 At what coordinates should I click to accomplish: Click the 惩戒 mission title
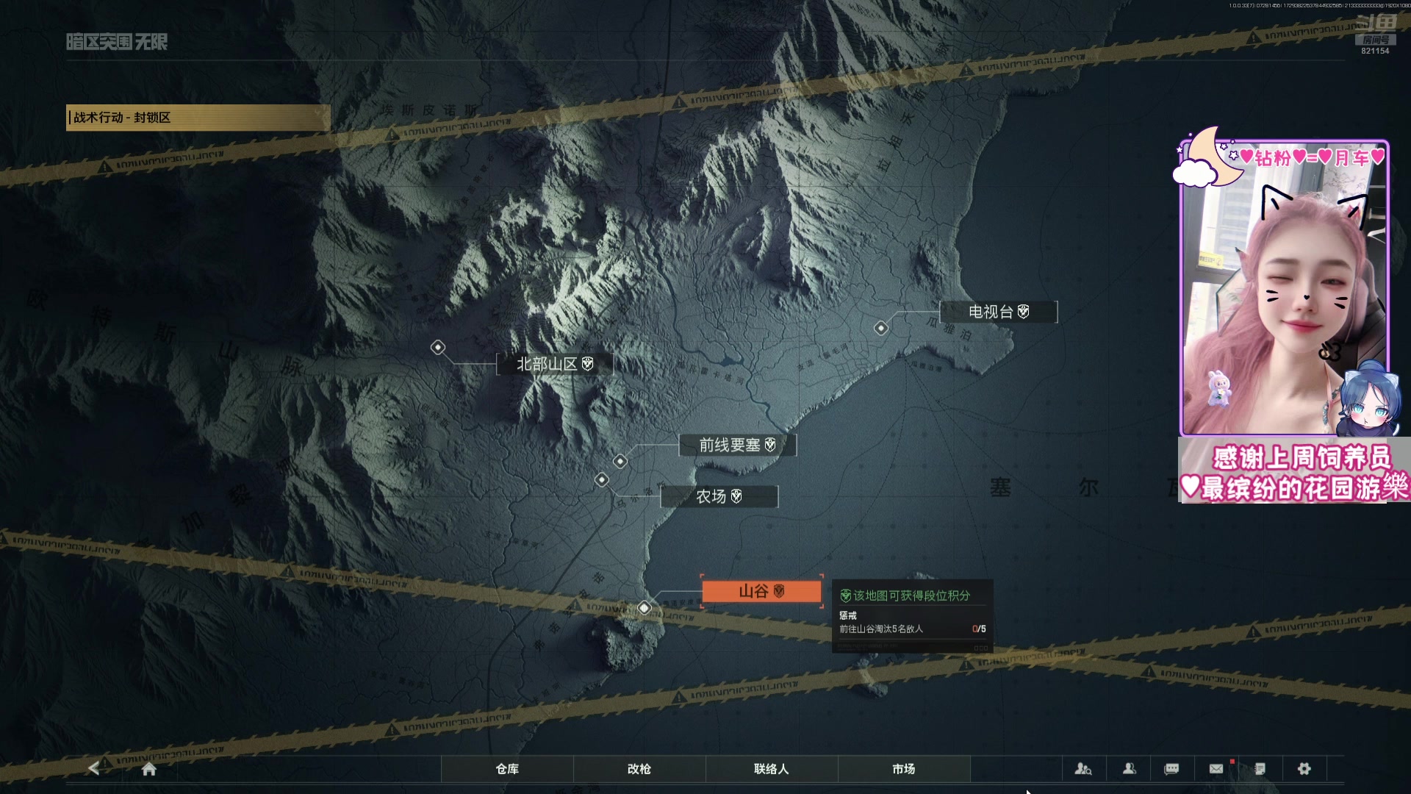848,615
